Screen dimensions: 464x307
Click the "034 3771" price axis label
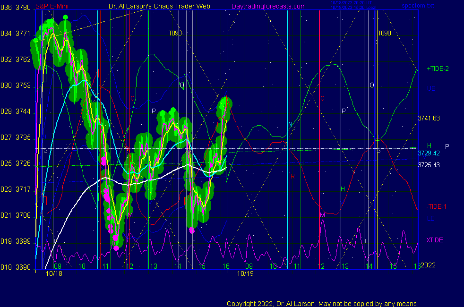[x=16, y=34]
